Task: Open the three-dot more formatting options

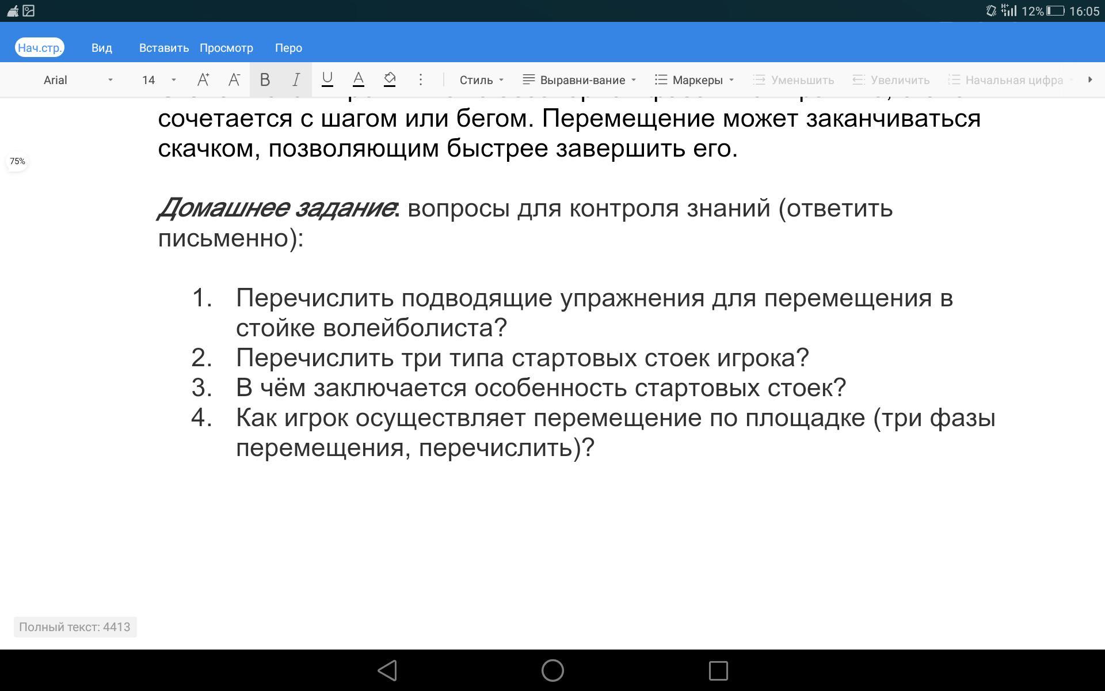Action: click(x=421, y=79)
